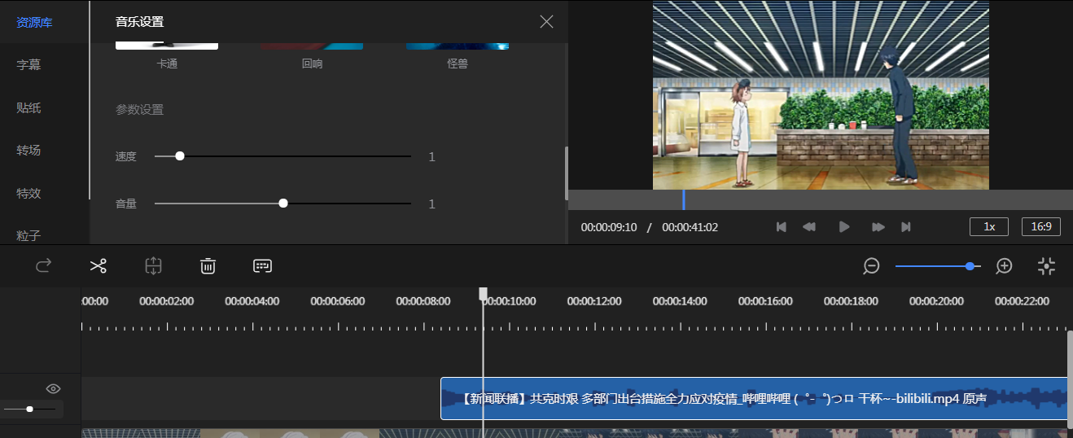The height and width of the screenshot is (438, 1073).
Task: Select the 新闻联播 audio clip on the timeline
Action: (754, 399)
